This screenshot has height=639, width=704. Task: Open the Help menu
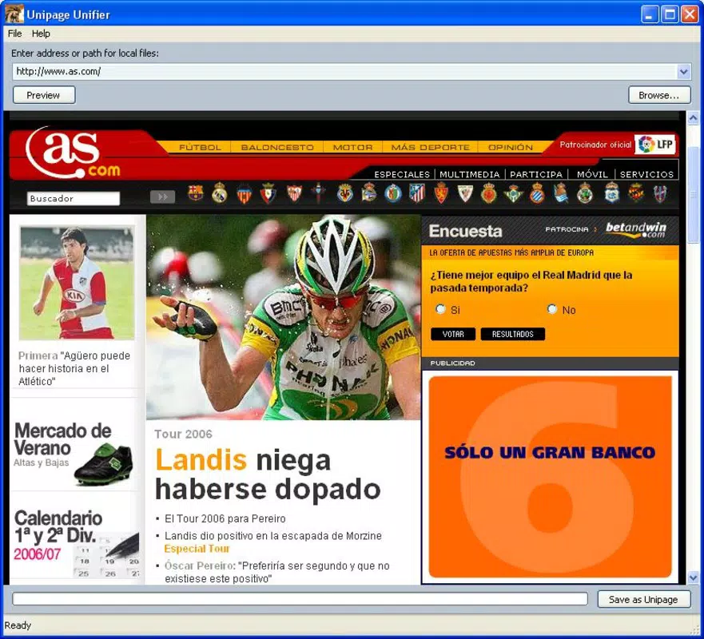(41, 34)
